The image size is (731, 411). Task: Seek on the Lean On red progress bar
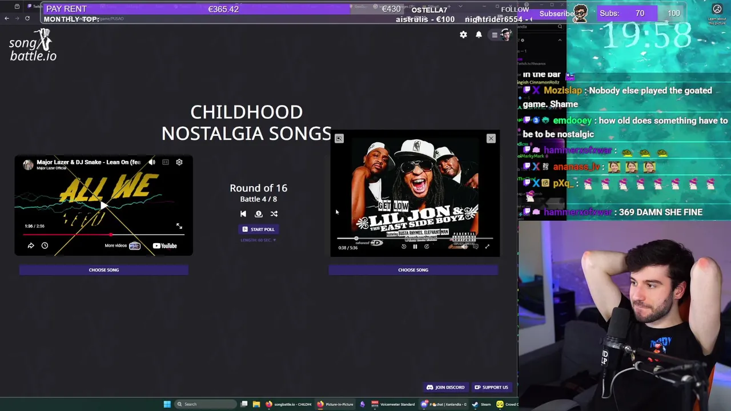[x=103, y=234]
